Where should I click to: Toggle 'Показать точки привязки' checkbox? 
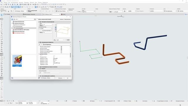tap(61, 49)
